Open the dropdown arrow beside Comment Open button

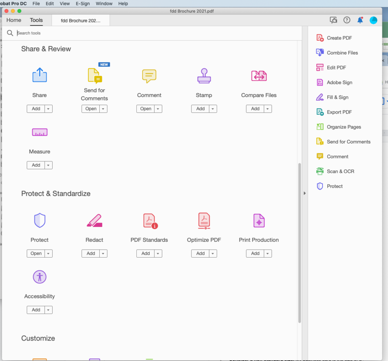pos(158,109)
